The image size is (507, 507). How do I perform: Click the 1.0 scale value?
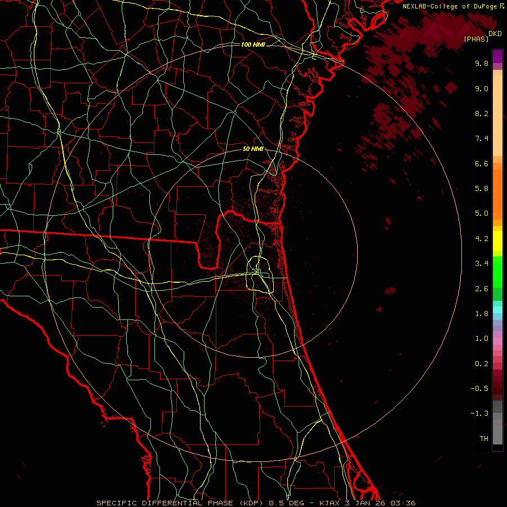point(482,339)
